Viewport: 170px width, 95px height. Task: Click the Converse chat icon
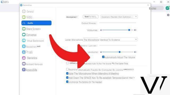(x=24, y=35)
